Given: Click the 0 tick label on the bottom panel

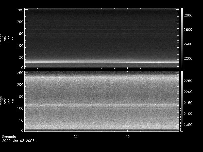Looking at the screenshot, I should point(22,130).
